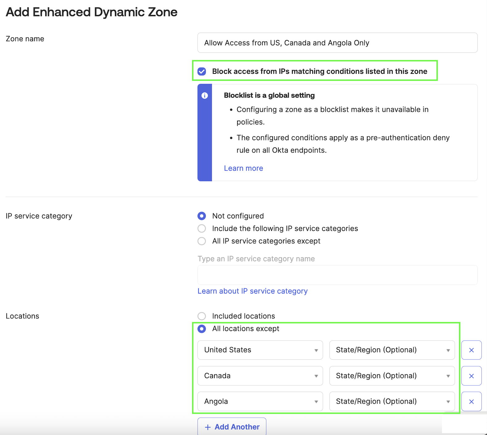This screenshot has width=487, height=435.
Task: Remove the Canada location row
Action: 472,376
